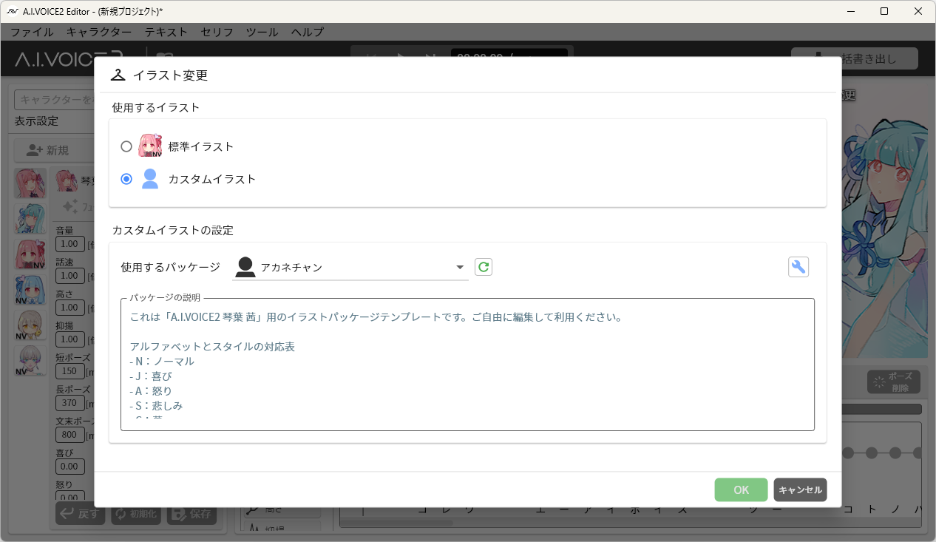This screenshot has height=542, width=936.
Task: Click the ポーズ削除 button behind the dialog
Action: click(894, 382)
